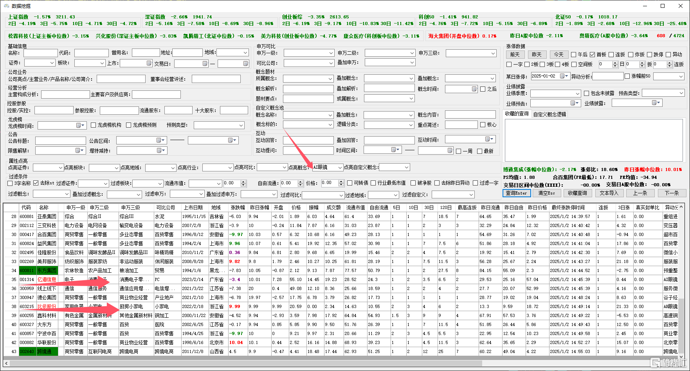Expand the 点亮概念 AI眼镜 dropdown
690x371 pixels.
[339, 167]
